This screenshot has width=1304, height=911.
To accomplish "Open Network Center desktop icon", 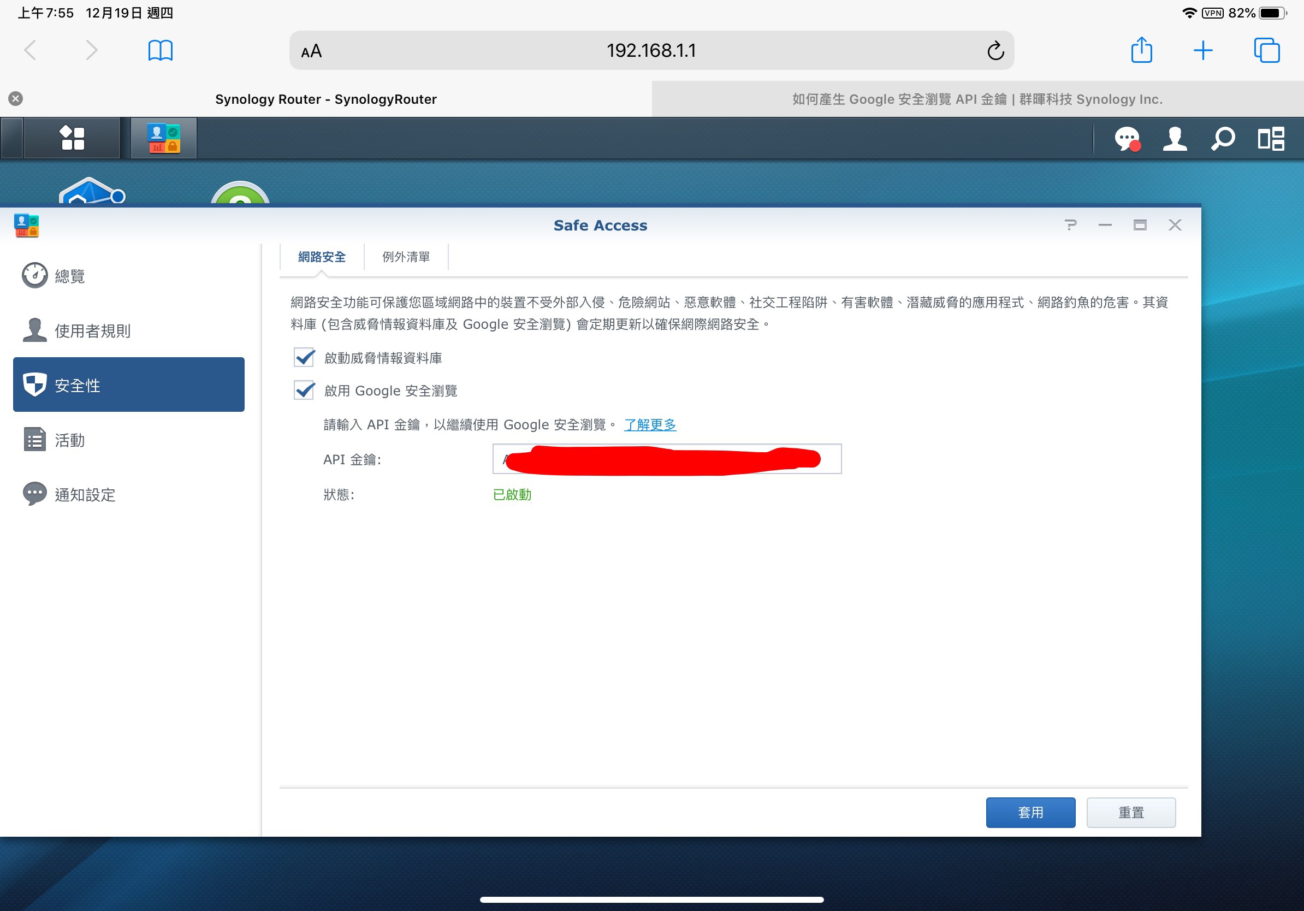I will 91,191.
